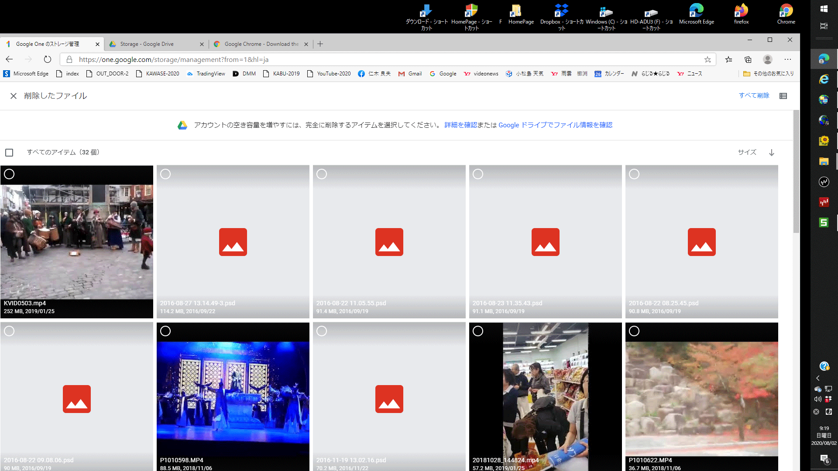Open the Google ドライブでファイル情報を確認 link
The height and width of the screenshot is (471, 838).
click(x=555, y=125)
